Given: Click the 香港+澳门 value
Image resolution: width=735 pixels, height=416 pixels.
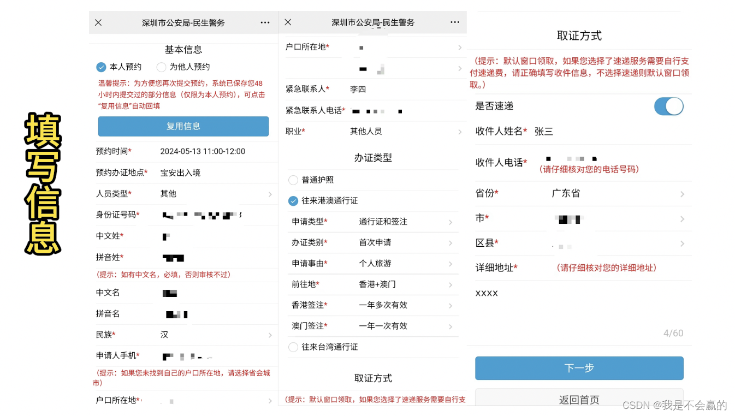Looking at the screenshot, I should 377,284.
